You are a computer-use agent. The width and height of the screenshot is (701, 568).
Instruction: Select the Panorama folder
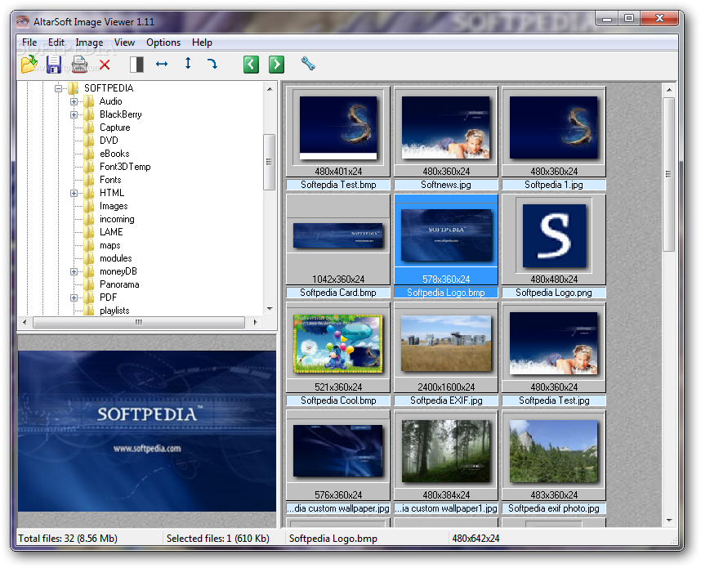point(119,284)
